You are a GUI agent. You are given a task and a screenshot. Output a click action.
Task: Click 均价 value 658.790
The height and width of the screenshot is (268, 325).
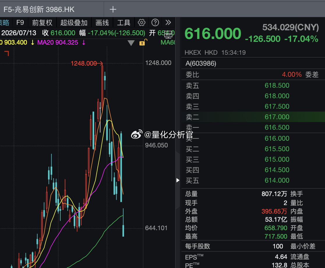[276, 228]
